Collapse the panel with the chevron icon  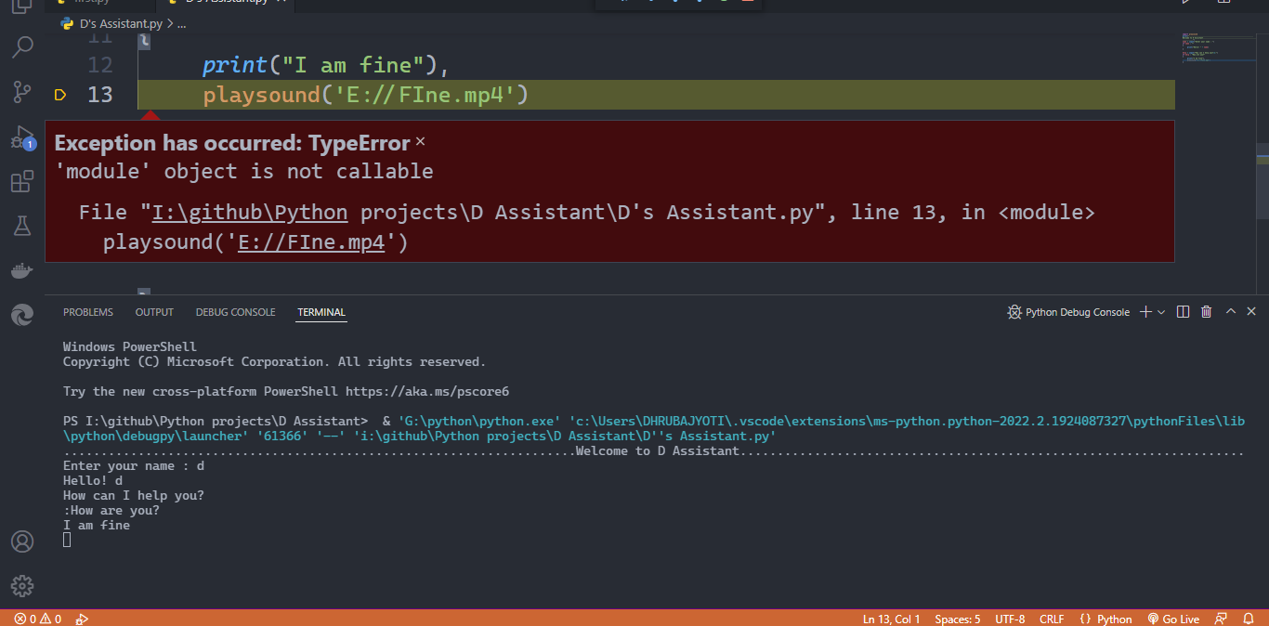(x=1230, y=312)
